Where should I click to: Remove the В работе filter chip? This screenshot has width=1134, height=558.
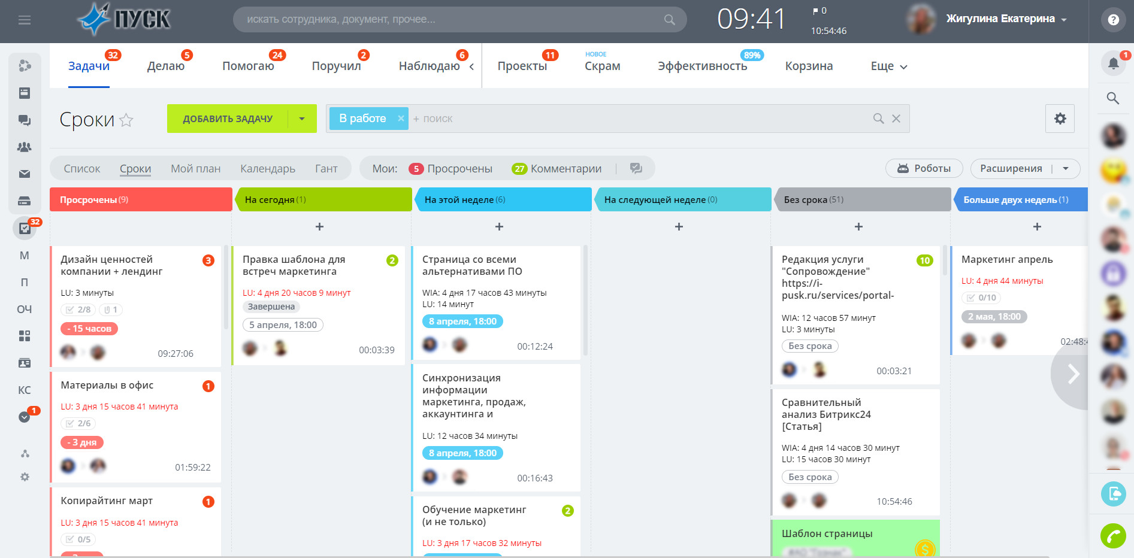(x=401, y=119)
